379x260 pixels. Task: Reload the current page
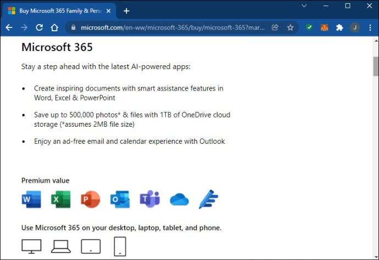[x=39, y=27]
